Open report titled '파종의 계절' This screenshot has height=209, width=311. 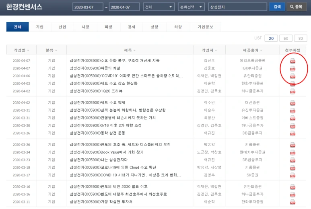(95, 68)
